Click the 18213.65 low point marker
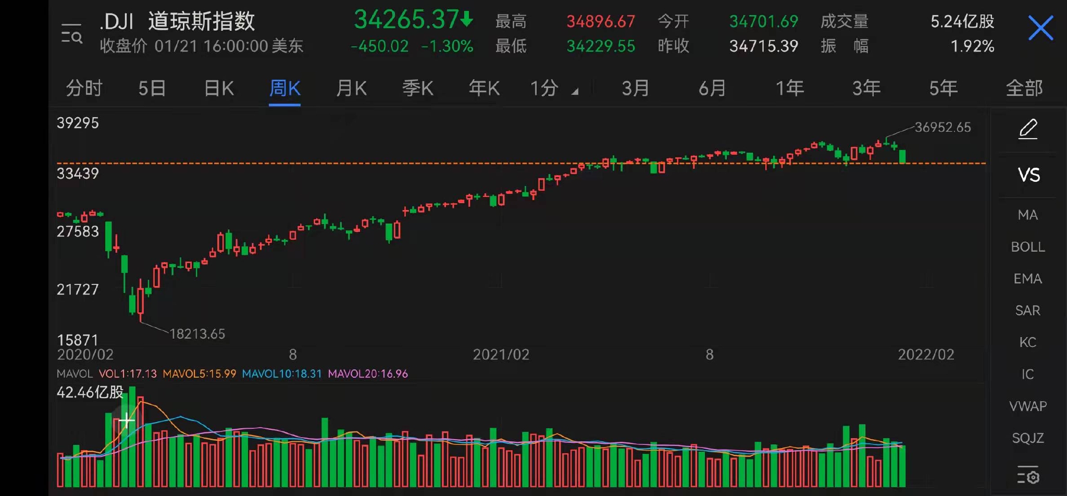 pyautogui.click(x=197, y=333)
